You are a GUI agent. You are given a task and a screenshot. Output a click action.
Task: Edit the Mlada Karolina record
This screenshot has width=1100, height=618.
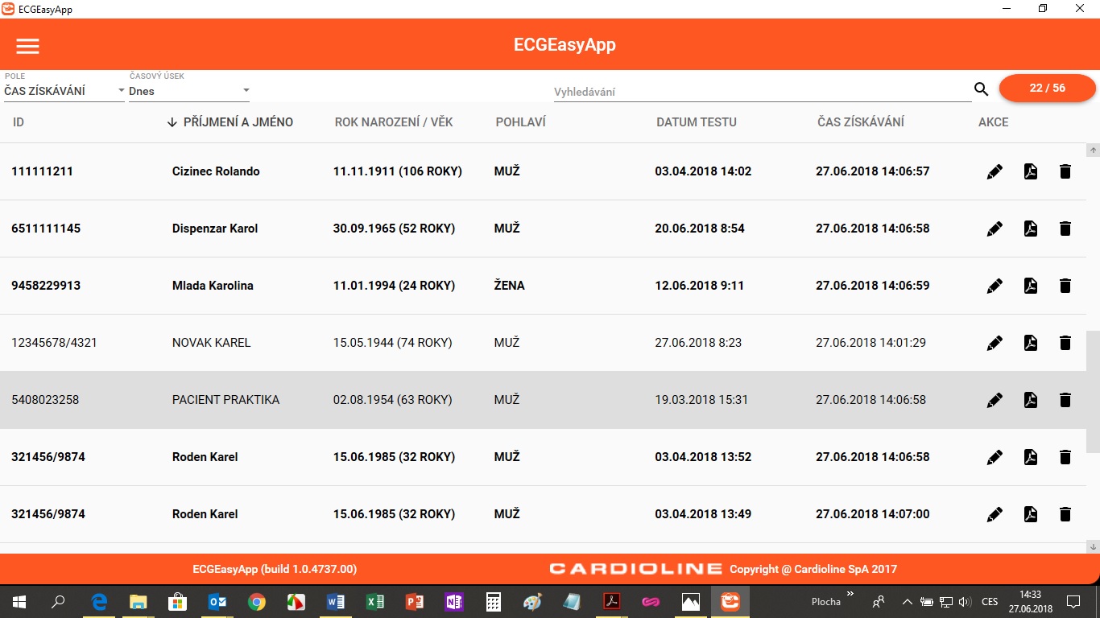pos(995,286)
